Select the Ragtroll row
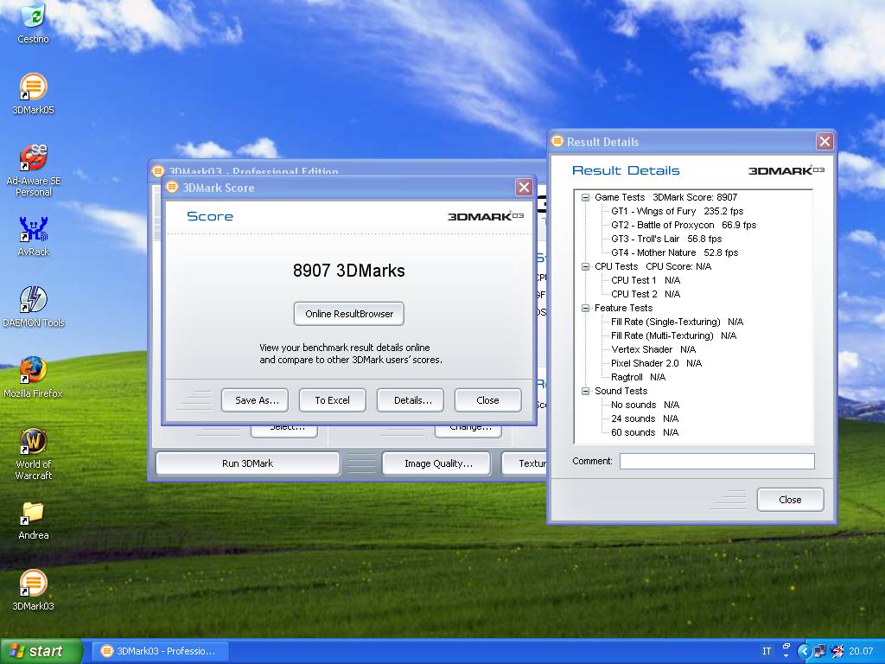Viewport: 885px width, 664px height. coord(639,377)
